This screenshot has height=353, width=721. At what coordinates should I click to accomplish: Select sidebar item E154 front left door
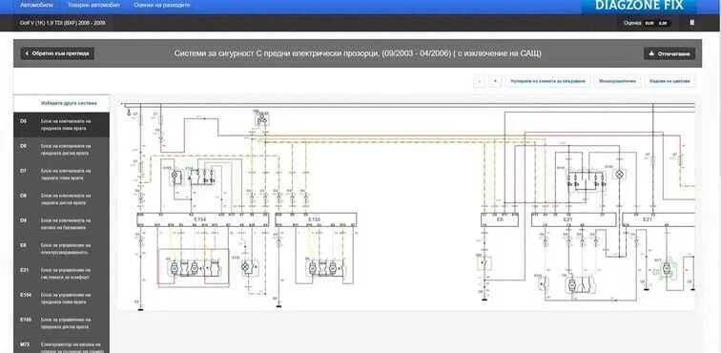coord(62,299)
